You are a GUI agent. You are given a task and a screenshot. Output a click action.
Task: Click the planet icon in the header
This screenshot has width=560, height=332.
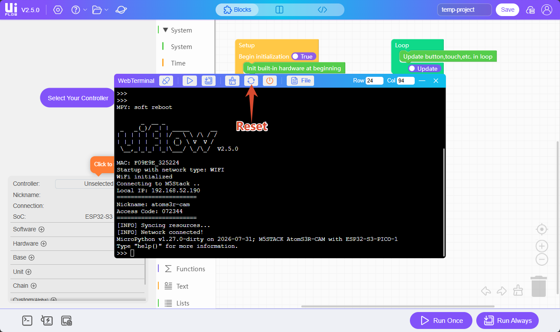point(121,10)
